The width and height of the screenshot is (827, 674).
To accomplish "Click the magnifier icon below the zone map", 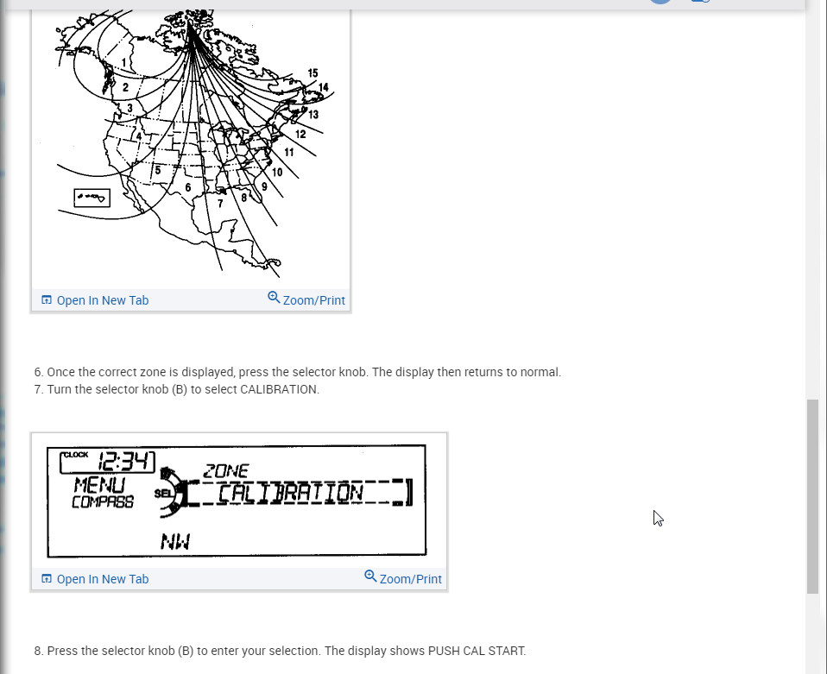I will click(x=274, y=298).
